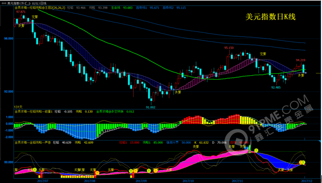
Task: Select window title 美元指数(外汇_D 8151)日线
Action: click(x=27, y=3)
